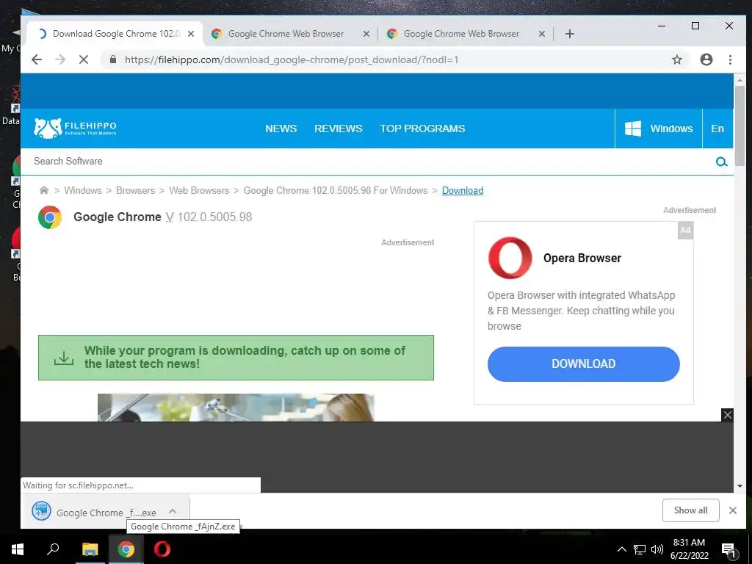
Task: Switch to the third Google Chrome Web Browser tab
Action: pos(461,34)
